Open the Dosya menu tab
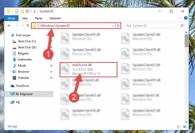Viewport: 195px width, 133px height. 11,18
